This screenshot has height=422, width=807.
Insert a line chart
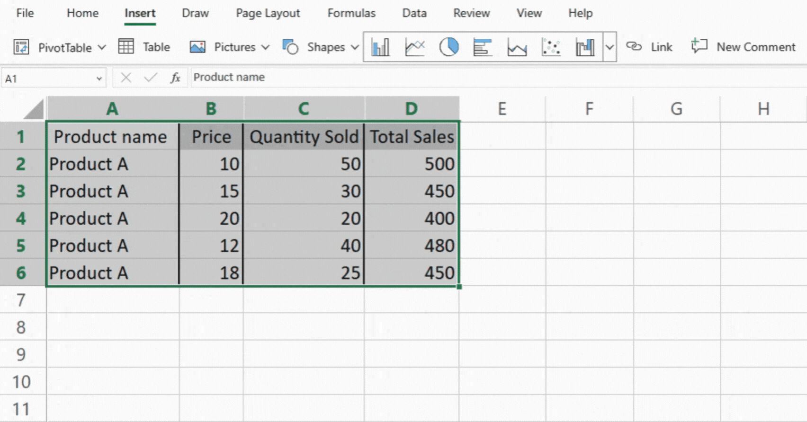[x=415, y=47]
